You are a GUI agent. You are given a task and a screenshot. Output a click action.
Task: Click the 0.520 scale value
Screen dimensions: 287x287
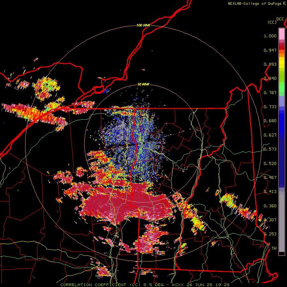(x=270, y=164)
